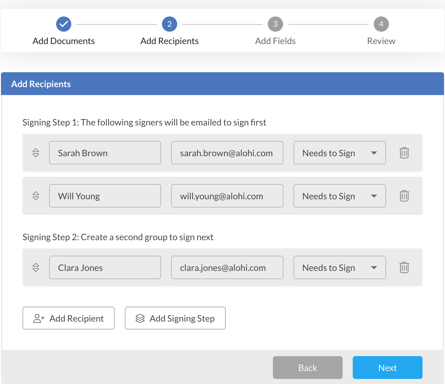
Task: Go to the Add Fields step
Action: pos(275,41)
